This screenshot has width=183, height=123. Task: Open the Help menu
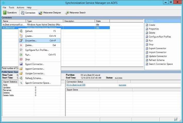29,7
